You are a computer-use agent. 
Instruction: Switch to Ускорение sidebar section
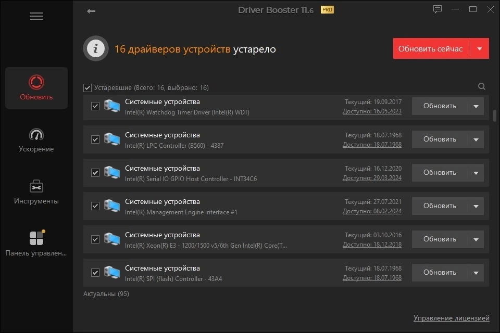pos(36,140)
